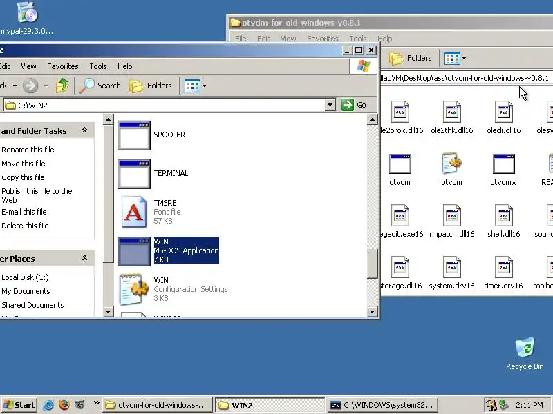Select the TMSRE font file icon
The height and width of the screenshot is (414, 553).
pyautogui.click(x=134, y=212)
